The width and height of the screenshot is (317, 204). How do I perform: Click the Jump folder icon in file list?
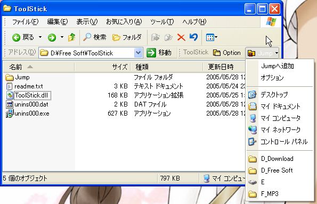point(9,77)
